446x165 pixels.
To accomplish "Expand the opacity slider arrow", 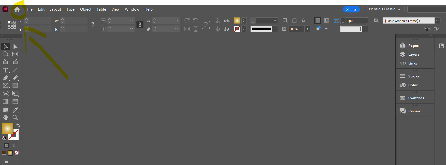I will [307, 29].
